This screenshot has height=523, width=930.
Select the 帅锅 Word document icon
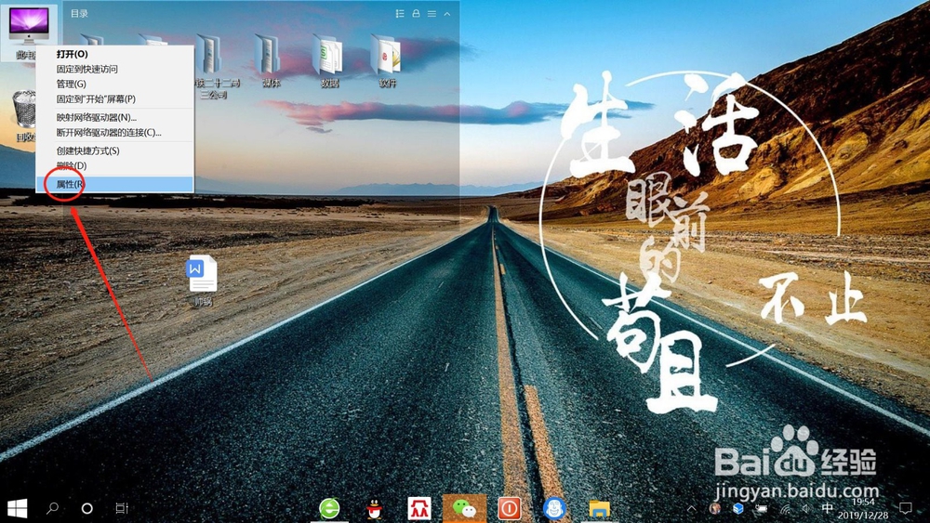pyautogui.click(x=203, y=280)
